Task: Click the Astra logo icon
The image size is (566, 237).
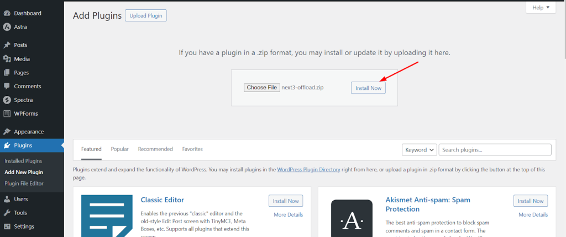Action: click(x=7, y=27)
